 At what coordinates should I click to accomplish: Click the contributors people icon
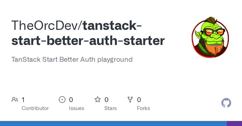click(x=15, y=100)
